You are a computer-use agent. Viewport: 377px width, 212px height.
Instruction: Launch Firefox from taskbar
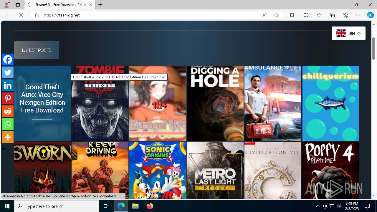click(x=150, y=206)
